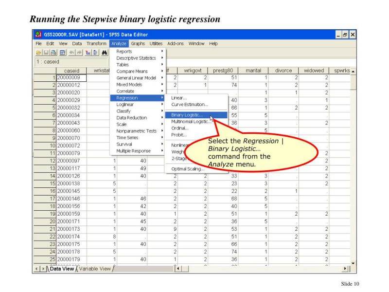
Task: Open the Dialog Recall icon
Action: [x=61, y=53]
